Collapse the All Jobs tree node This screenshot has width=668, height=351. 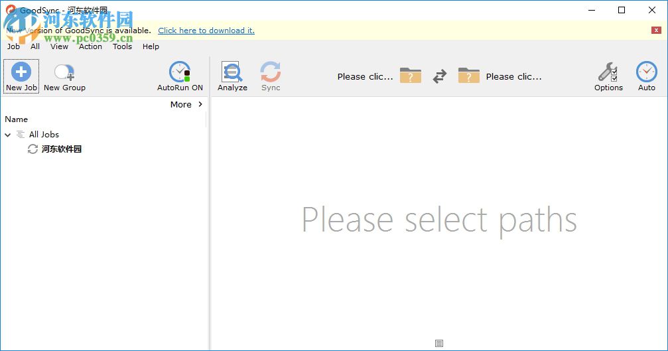point(8,135)
